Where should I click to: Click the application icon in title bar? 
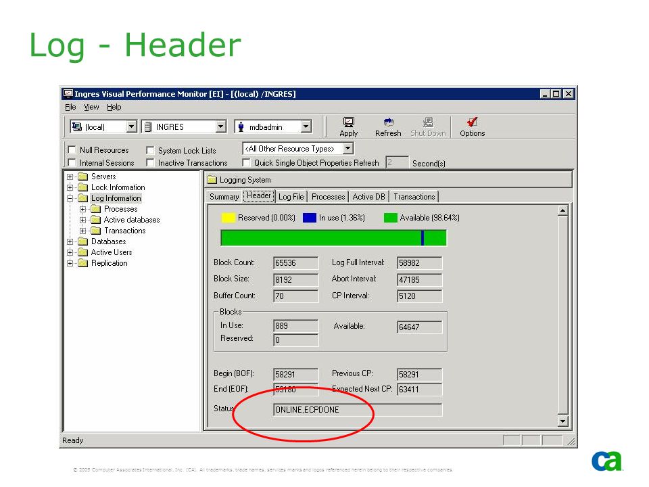tap(68, 93)
